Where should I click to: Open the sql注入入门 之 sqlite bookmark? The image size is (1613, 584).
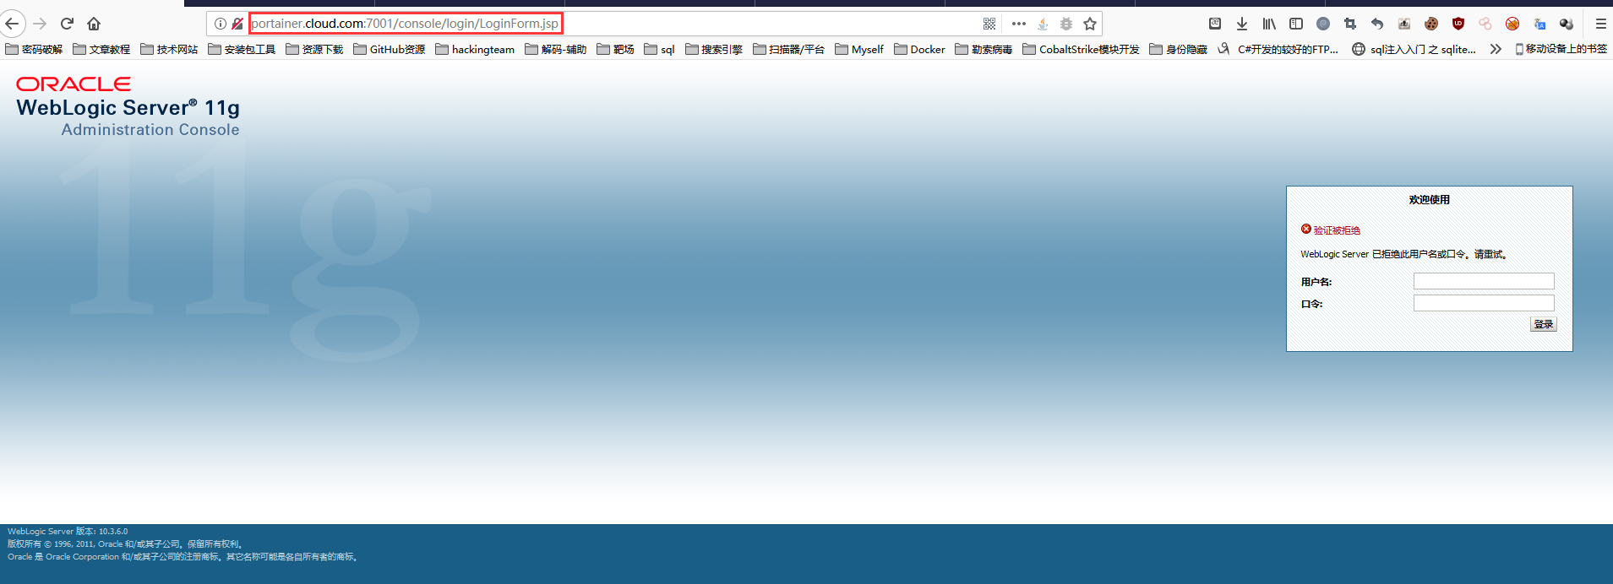click(x=1414, y=49)
